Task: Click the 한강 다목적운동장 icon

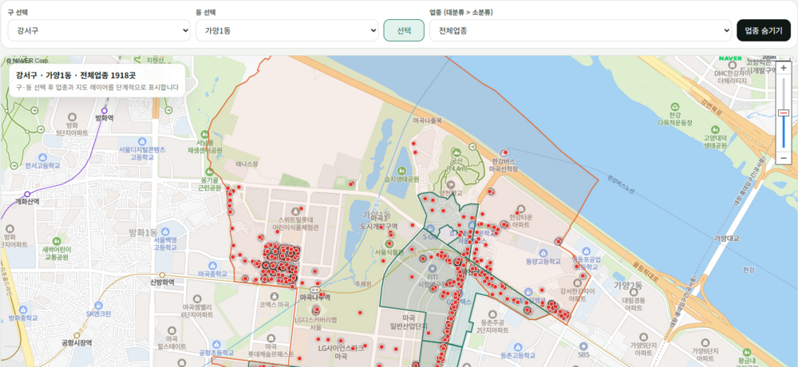Action: (675, 107)
